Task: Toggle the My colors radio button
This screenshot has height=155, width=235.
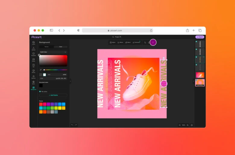Action: [x=40, y=91]
